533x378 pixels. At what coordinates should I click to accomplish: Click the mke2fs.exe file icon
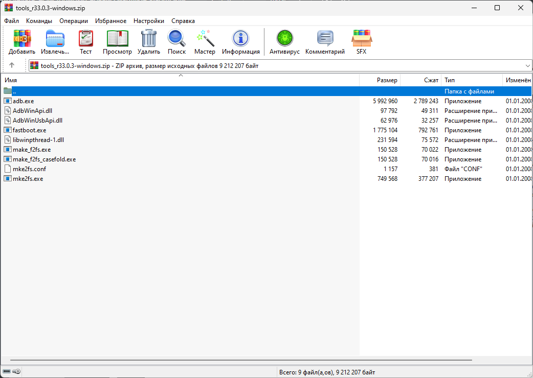[8, 178]
